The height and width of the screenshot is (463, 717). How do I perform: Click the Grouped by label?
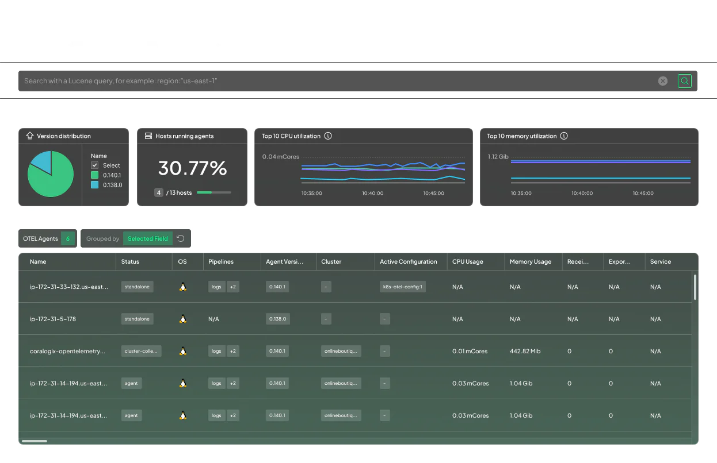(102, 238)
